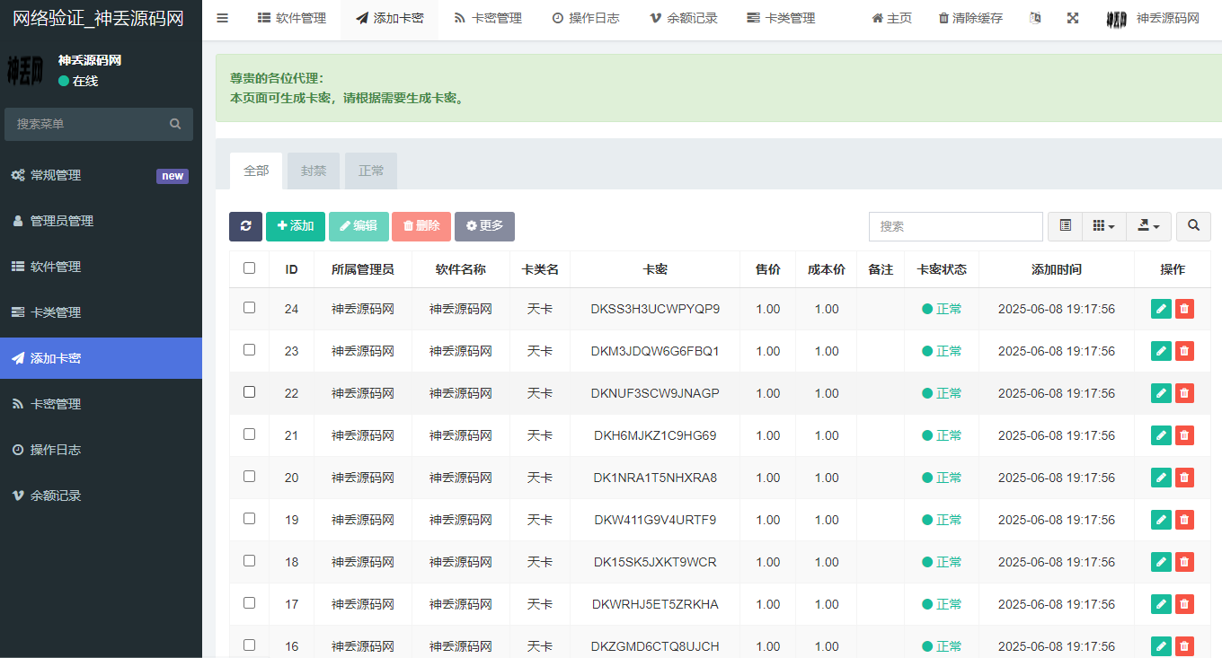Open the columns visibility dropdown
This screenshot has height=658, width=1222.
click(x=1104, y=226)
